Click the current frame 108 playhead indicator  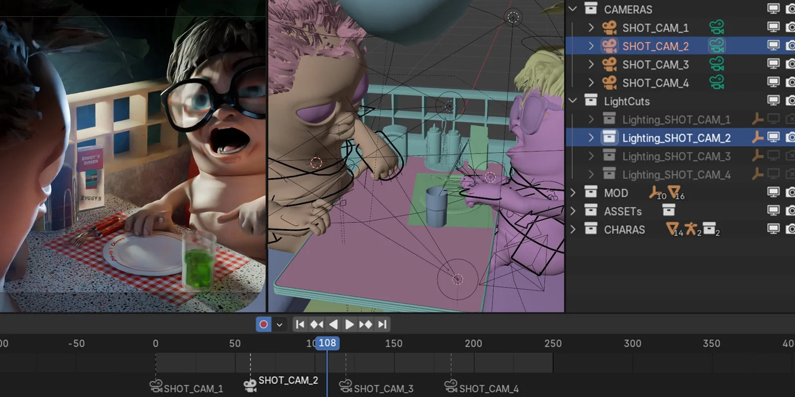coord(327,343)
